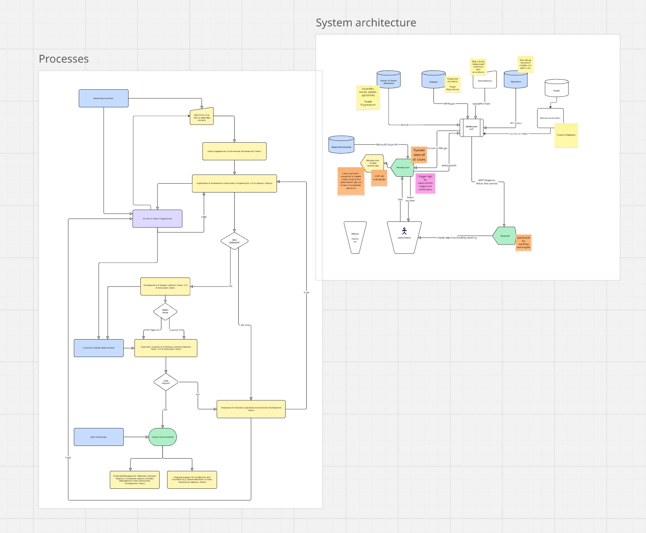Select the Idea Validated decision diamond

pyautogui.click(x=234, y=241)
